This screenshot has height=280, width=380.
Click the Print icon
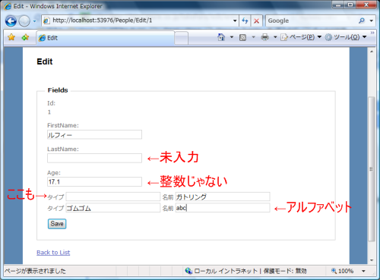tap(265, 37)
